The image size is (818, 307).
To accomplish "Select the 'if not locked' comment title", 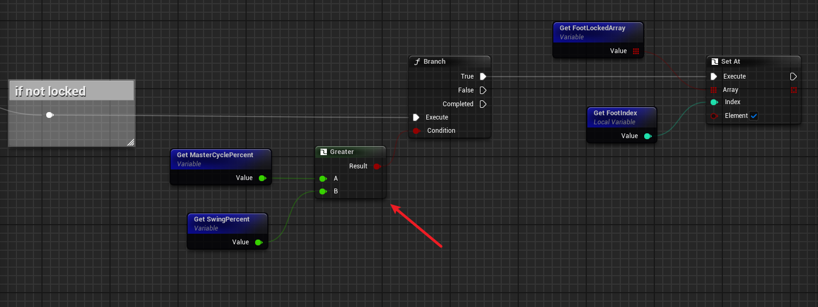I will tap(50, 91).
